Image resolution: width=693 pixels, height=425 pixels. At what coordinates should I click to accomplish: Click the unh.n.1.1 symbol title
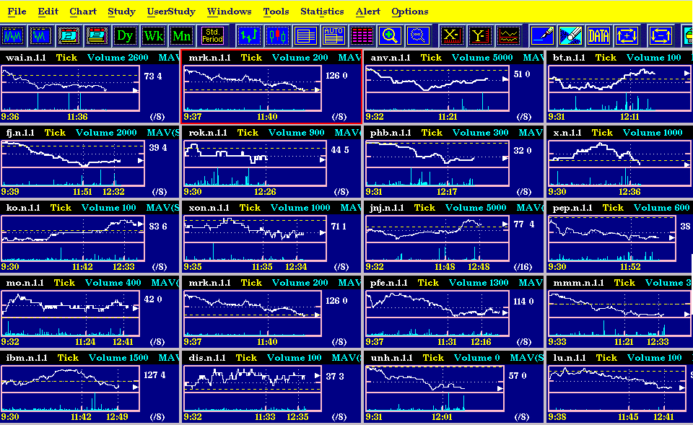pos(391,358)
